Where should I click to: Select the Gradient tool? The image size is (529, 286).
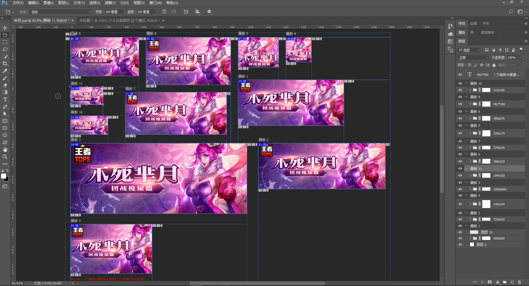coord(5,92)
